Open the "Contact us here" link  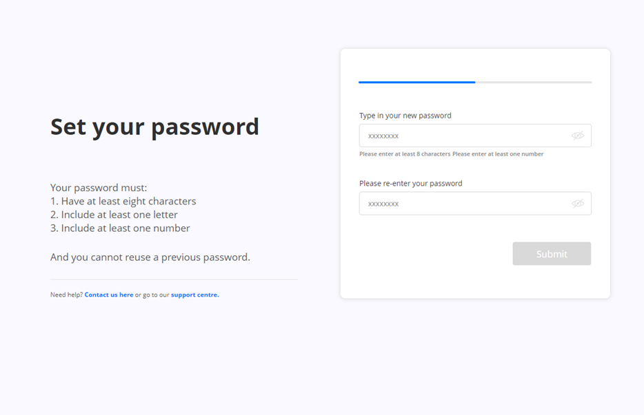coord(109,295)
